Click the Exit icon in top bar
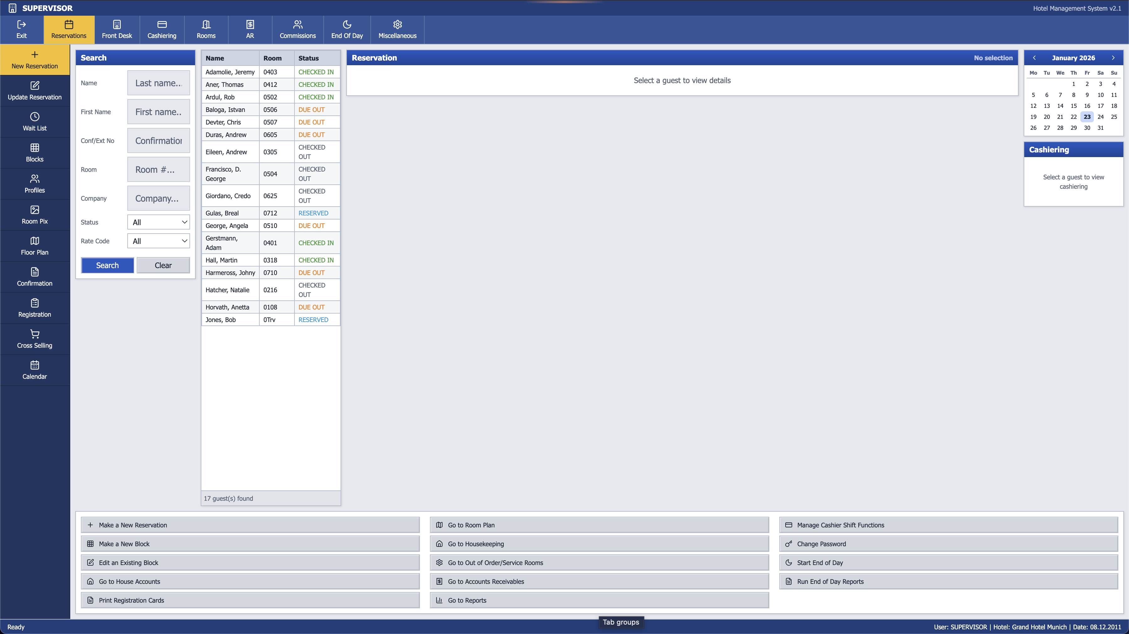The image size is (1129, 634). click(21, 24)
